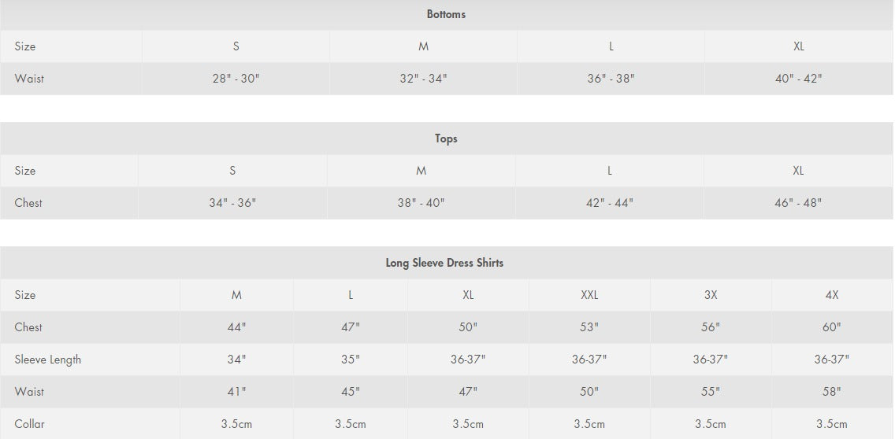
Task: Select the Tops table header
Action: (447, 138)
